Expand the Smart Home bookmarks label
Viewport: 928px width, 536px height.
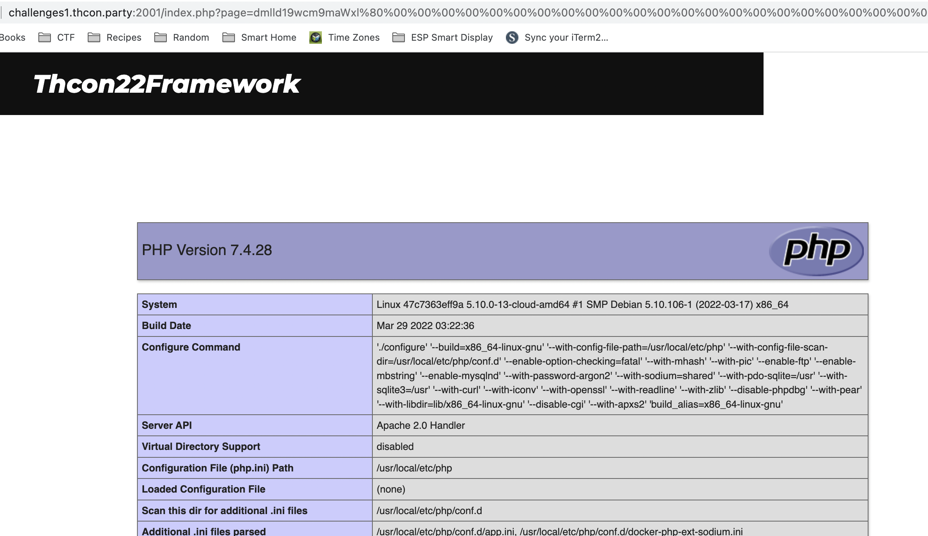coord(269,38)
